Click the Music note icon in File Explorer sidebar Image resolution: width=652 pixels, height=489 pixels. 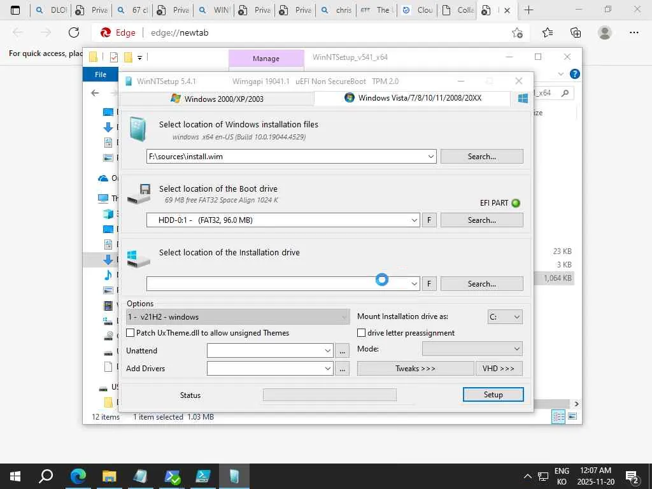pos(108,275)
